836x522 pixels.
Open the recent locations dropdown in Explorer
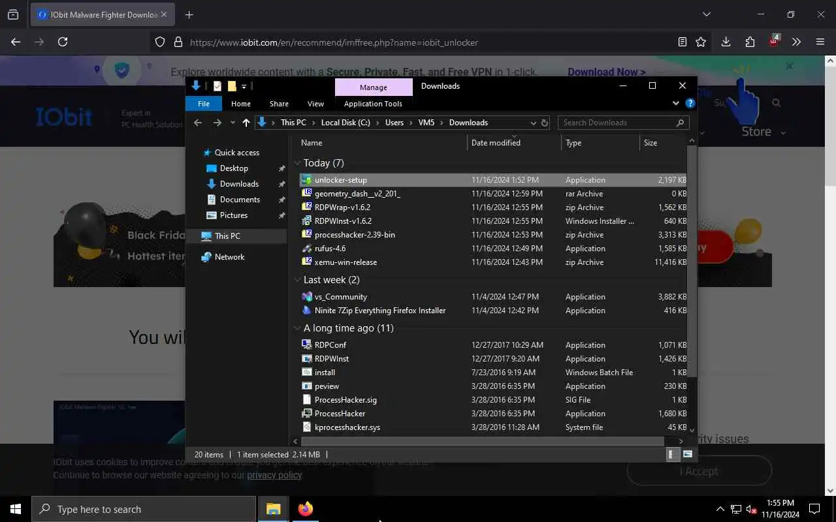(232, 123)
